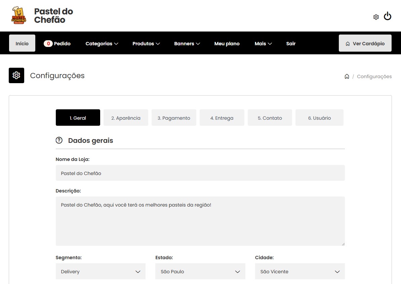This screenshot has width=401, height=284.
Task: Expand the Produtos navigation menu
Action: [x=146, y=44]
